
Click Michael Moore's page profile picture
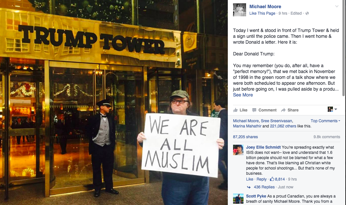(239, 10)
